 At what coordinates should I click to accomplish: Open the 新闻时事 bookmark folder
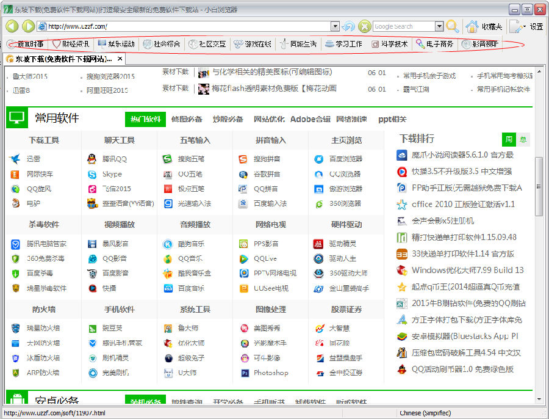coord(26,44)
